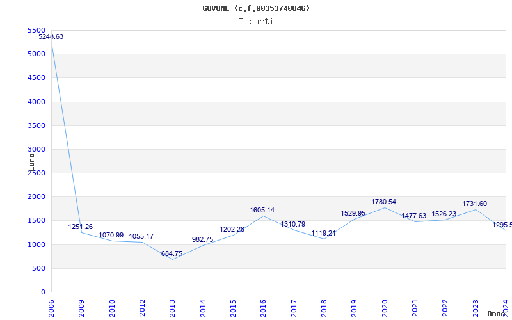Click the 1251.26 data label

[x=81, y=227]
